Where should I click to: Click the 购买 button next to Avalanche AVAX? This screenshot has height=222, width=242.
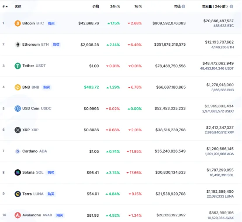59,215
